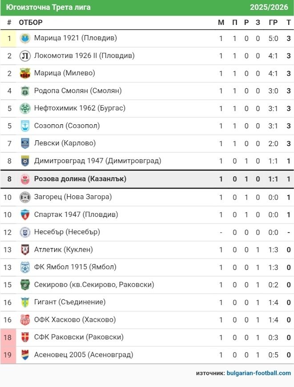Open the Левски (Карлово) team name
The height and width of the screenshot is (387, 294).
65,143
